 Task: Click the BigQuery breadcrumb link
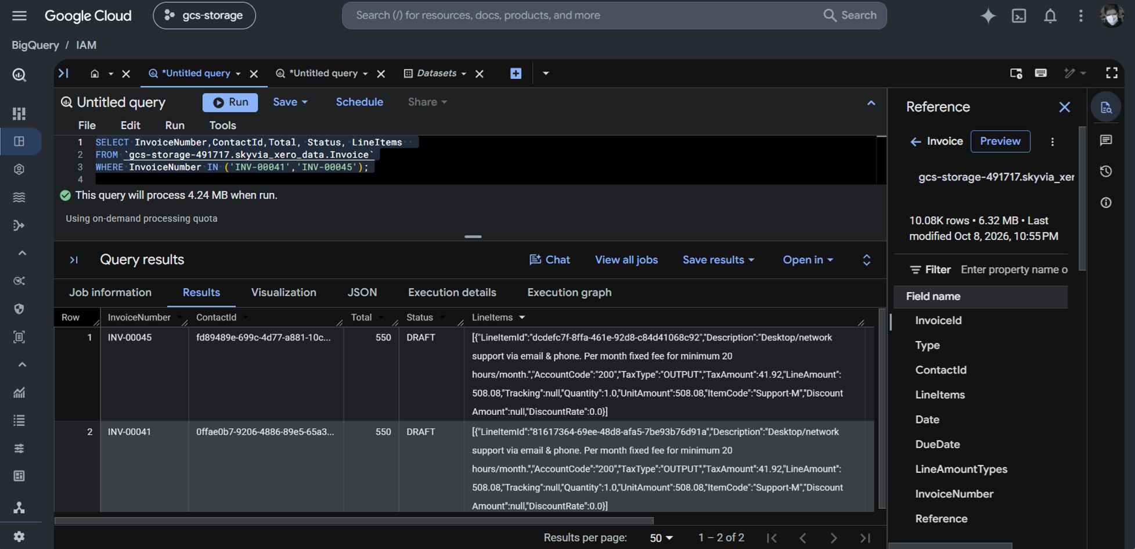coord(35,45)
